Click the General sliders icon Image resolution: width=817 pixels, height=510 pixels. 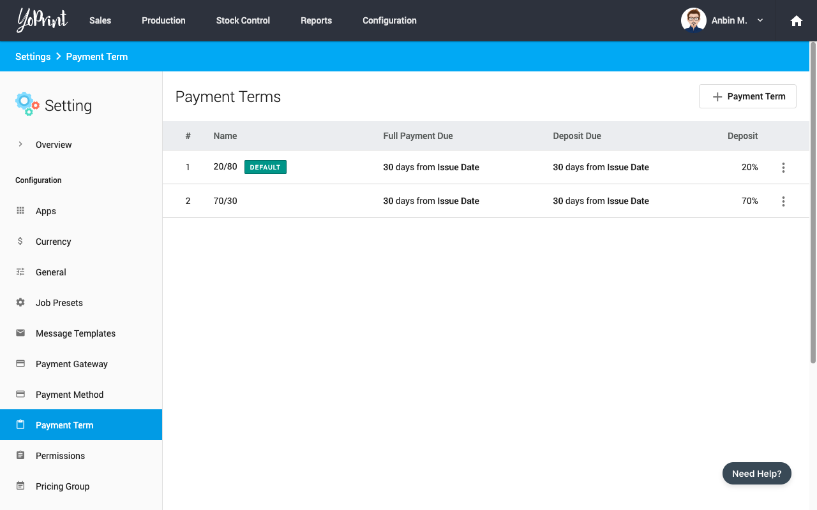[x=20, y=272]
